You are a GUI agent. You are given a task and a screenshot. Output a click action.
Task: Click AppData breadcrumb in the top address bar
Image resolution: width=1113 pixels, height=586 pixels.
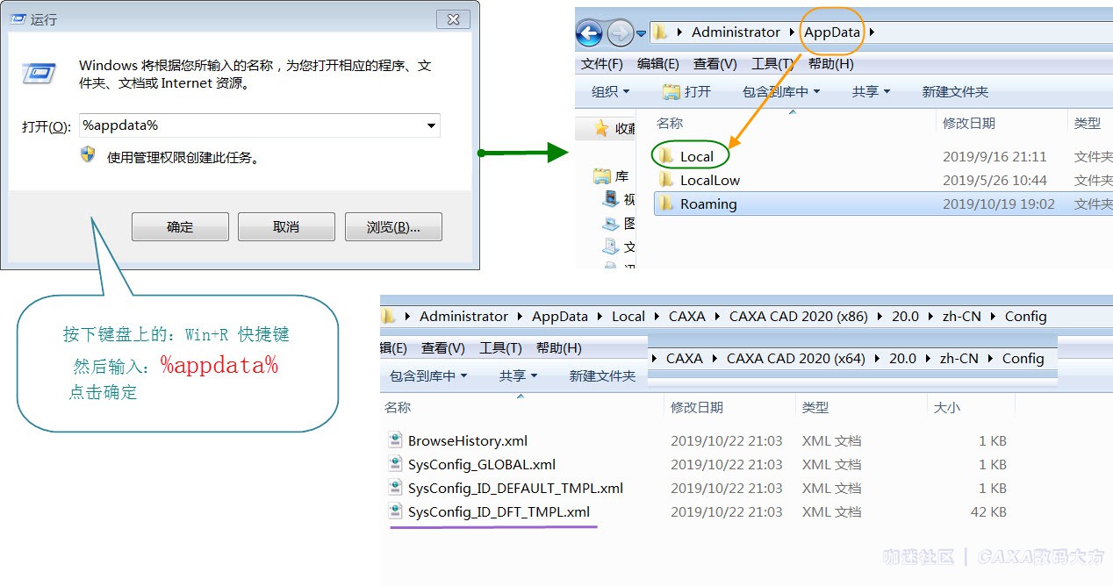coord(833,32)
